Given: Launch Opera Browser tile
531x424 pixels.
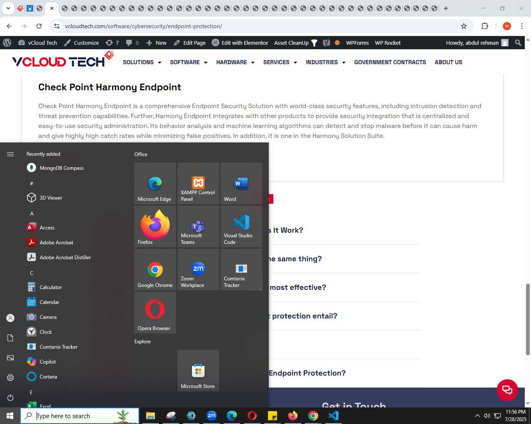Looking at the screenshot, I should pos(155,312).
